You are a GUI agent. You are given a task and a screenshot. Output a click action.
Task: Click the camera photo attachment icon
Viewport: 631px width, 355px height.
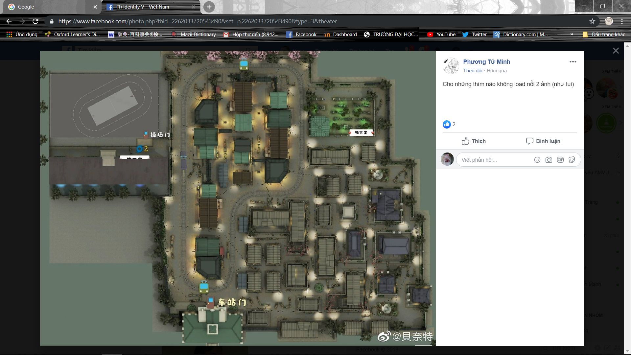click(x=549, y=160)
